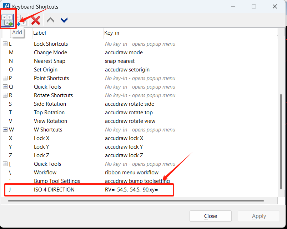287x229 pixels.
Task: Click the backslash shortcut key cell
Action: click(x=10, y=173)
